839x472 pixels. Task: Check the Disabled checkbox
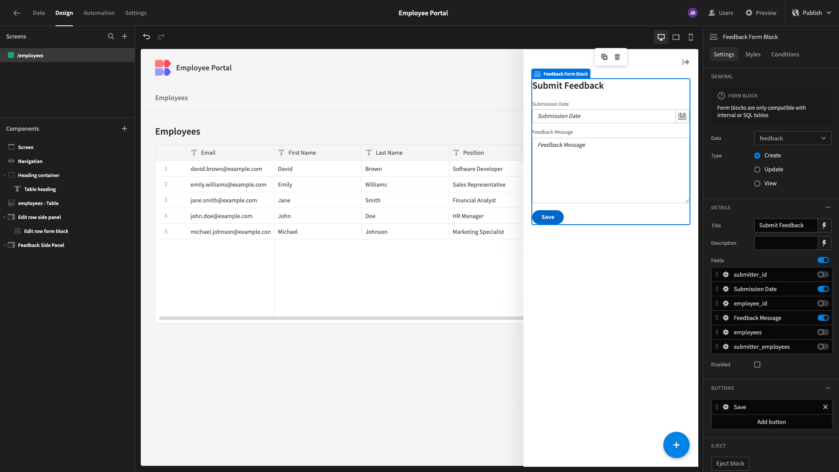[x=757, y=364]
